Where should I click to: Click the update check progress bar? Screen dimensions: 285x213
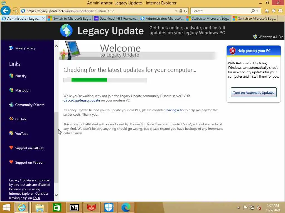[105, 80]
